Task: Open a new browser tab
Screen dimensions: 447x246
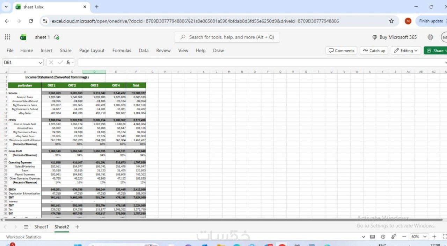Action: pos(97,7)
